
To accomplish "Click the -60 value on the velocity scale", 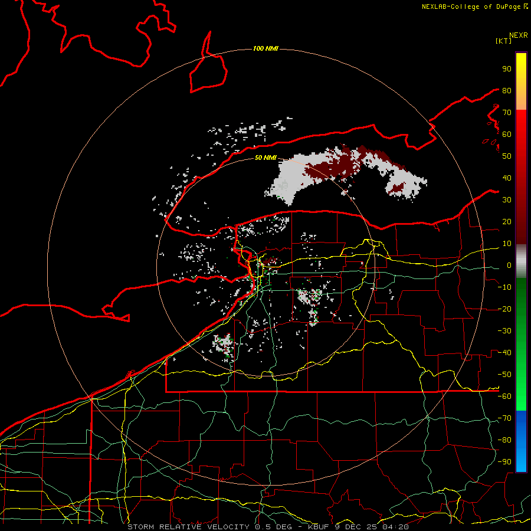I will (x=504, y=396).
